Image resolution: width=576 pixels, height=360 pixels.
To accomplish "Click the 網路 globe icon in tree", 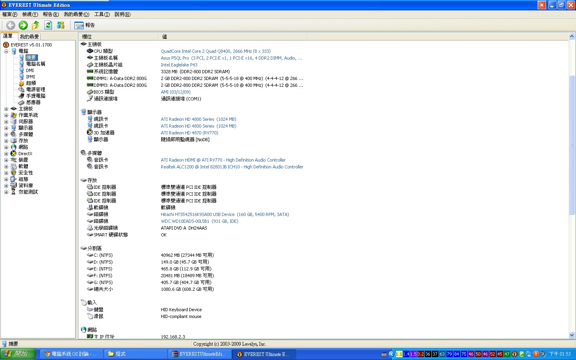I will (x=14, y=147).
